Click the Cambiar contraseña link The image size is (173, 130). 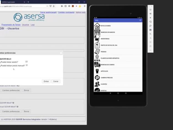(66, 12)
